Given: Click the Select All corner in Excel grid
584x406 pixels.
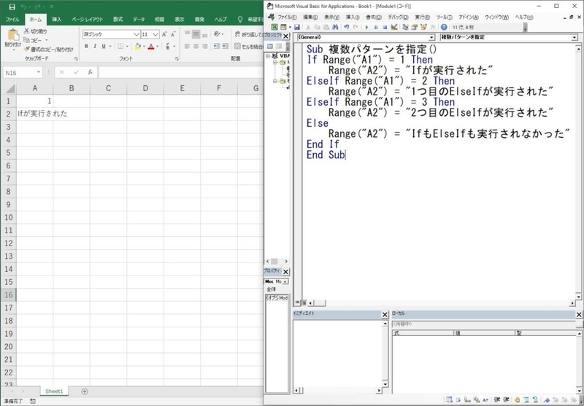Looking at the screenshot, I should point(9,88).
